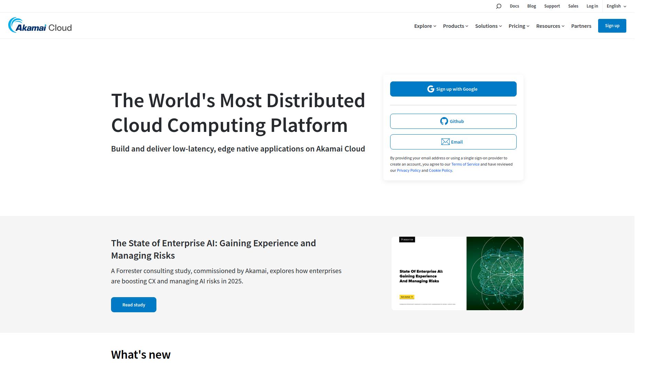Go to the Partners page

[581, 26]
